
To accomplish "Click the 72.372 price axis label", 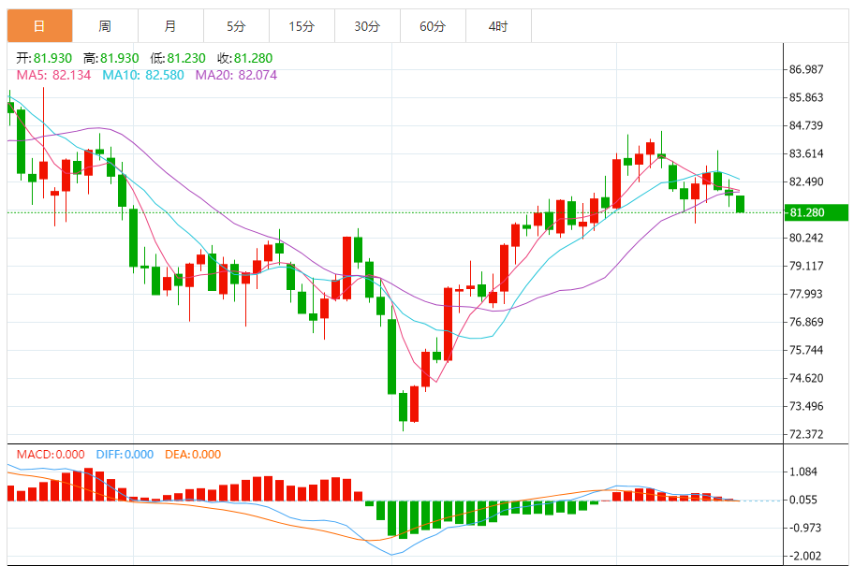I will pyautogui.click(x=806, y=434).
